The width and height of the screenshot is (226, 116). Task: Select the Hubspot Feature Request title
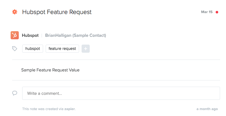click(57, 12)
